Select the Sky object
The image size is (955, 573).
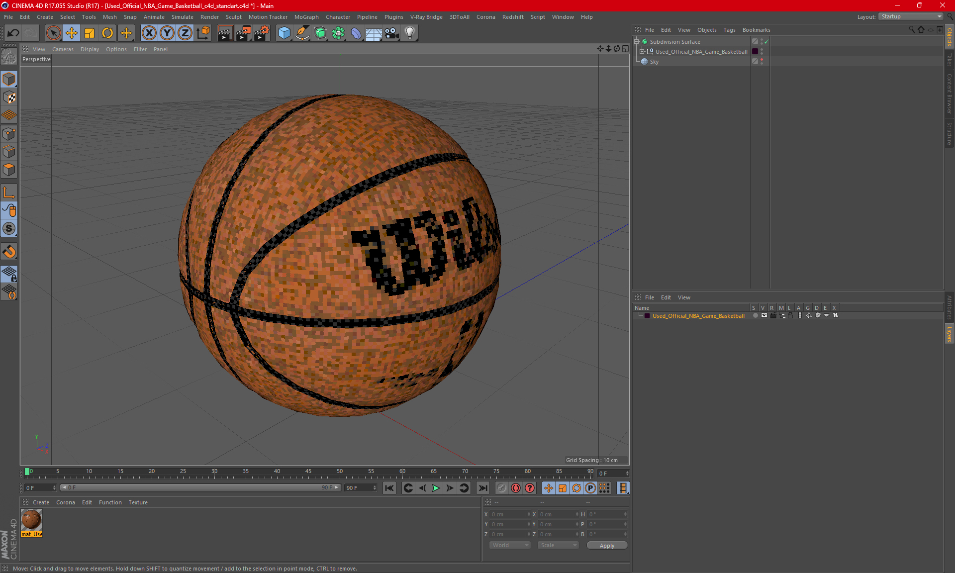point(654,62)
